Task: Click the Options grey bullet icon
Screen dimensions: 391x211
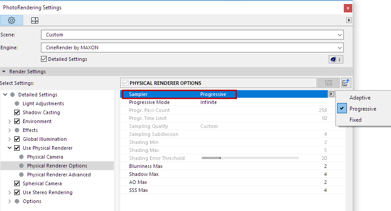Action: coord(17,201)
